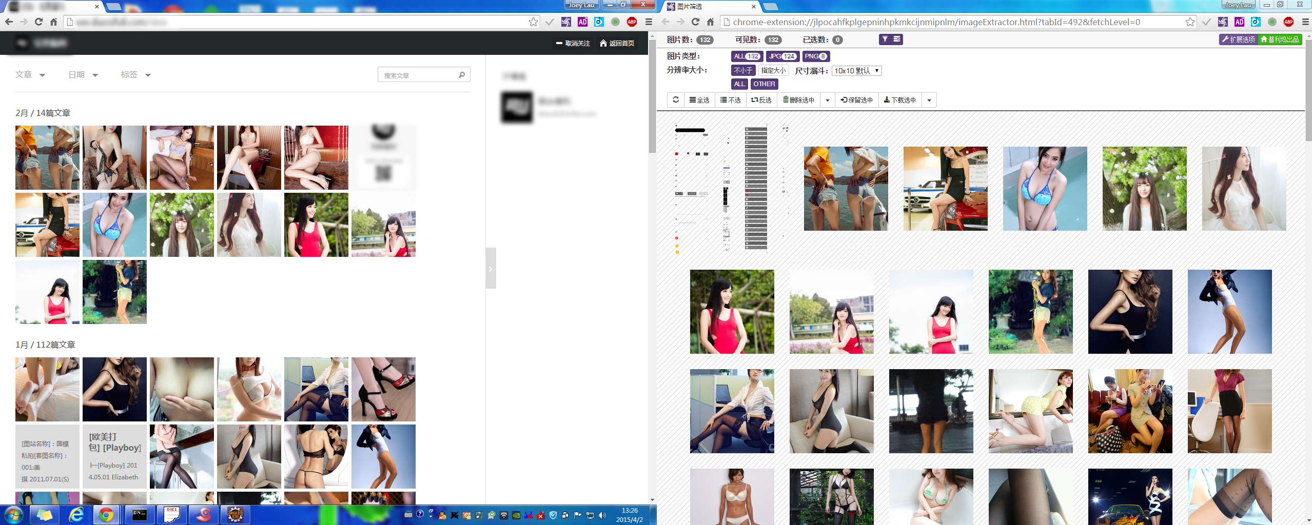Open the 扩展选项 extension options
The height and width of the screenshot is (525, 1312).
pyautogui.click(x=1238, y=39)
